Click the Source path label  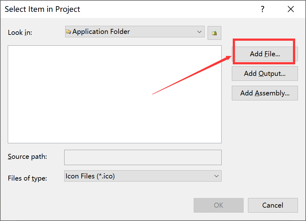coord(27,157)
